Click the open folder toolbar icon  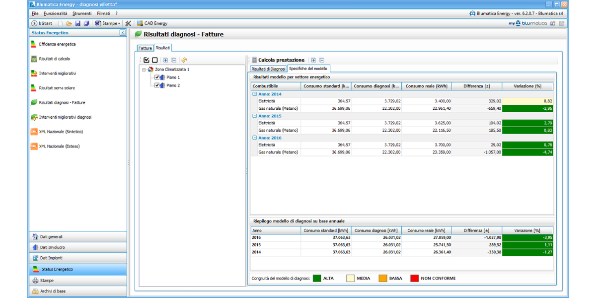click(69, 23)
